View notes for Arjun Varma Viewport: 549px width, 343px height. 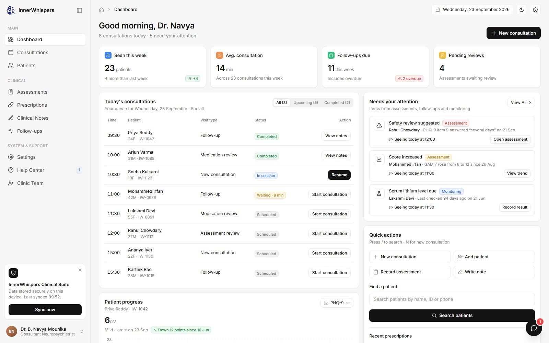click(336, 155)
